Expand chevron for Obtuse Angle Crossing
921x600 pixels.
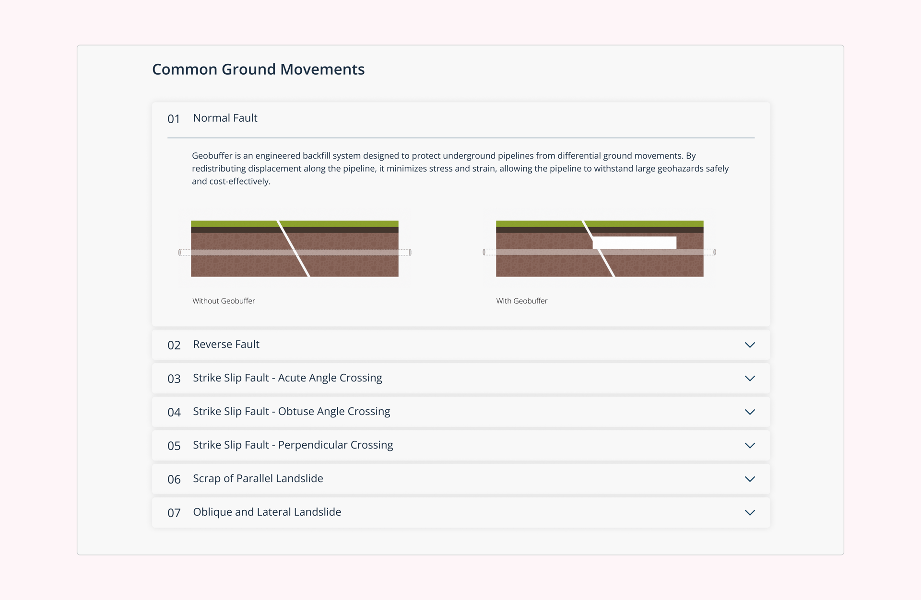[x=750, y=412]
